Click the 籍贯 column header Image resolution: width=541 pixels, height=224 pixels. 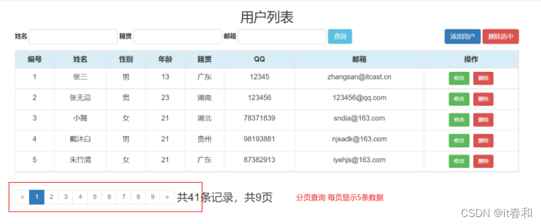(205, 59)
